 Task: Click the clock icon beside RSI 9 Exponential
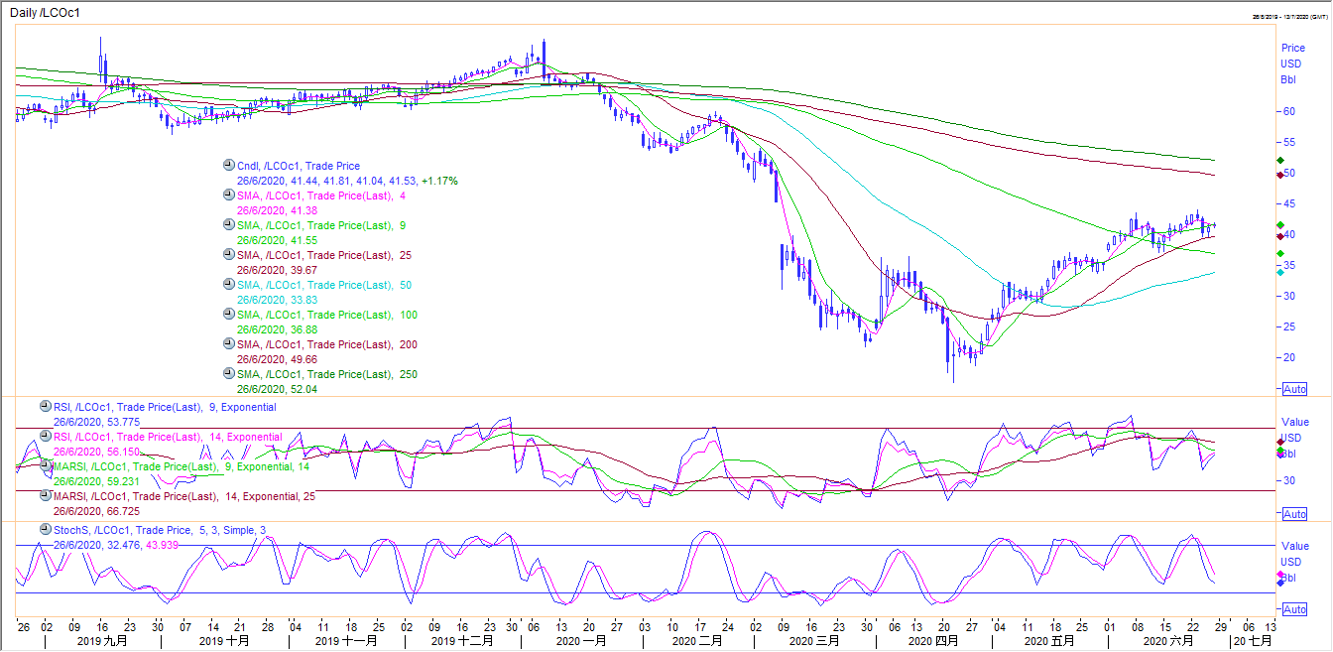[45, 406]
